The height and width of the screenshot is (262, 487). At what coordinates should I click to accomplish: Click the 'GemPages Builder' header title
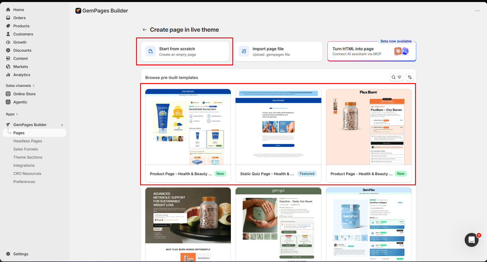[105, 11]
